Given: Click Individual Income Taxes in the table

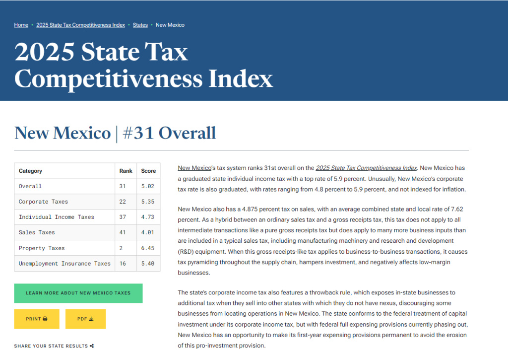Looking at the screenshot, I should (x=56, y=217).
